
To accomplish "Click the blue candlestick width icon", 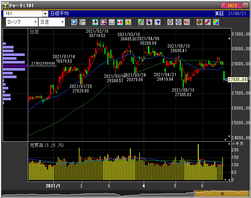I will [178, 22].
